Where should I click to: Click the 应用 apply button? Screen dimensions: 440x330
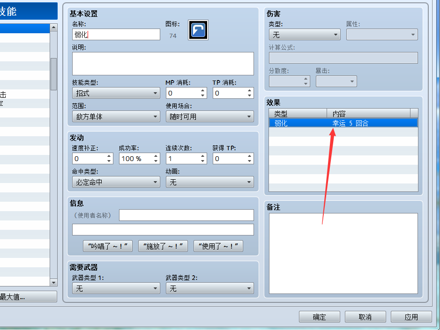(411, 317)
